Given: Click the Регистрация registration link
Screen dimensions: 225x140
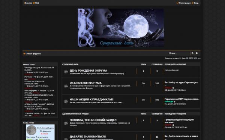Looking at the screenshot, I should pyautogui.click(x=183, y=3).
